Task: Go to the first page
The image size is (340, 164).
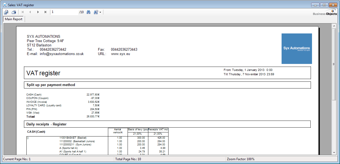Action: 23,12
